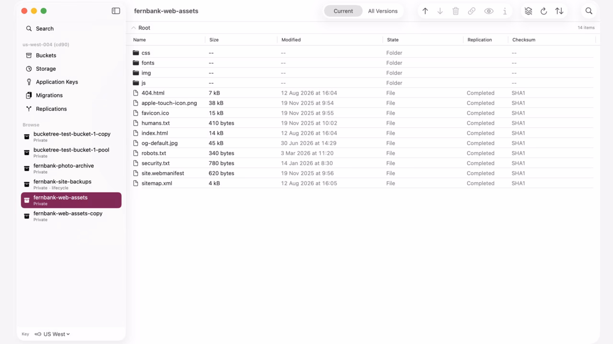Click the humans.txt file icon
The height and width of the screenshot is (344, 613).
tap(136, 123)
